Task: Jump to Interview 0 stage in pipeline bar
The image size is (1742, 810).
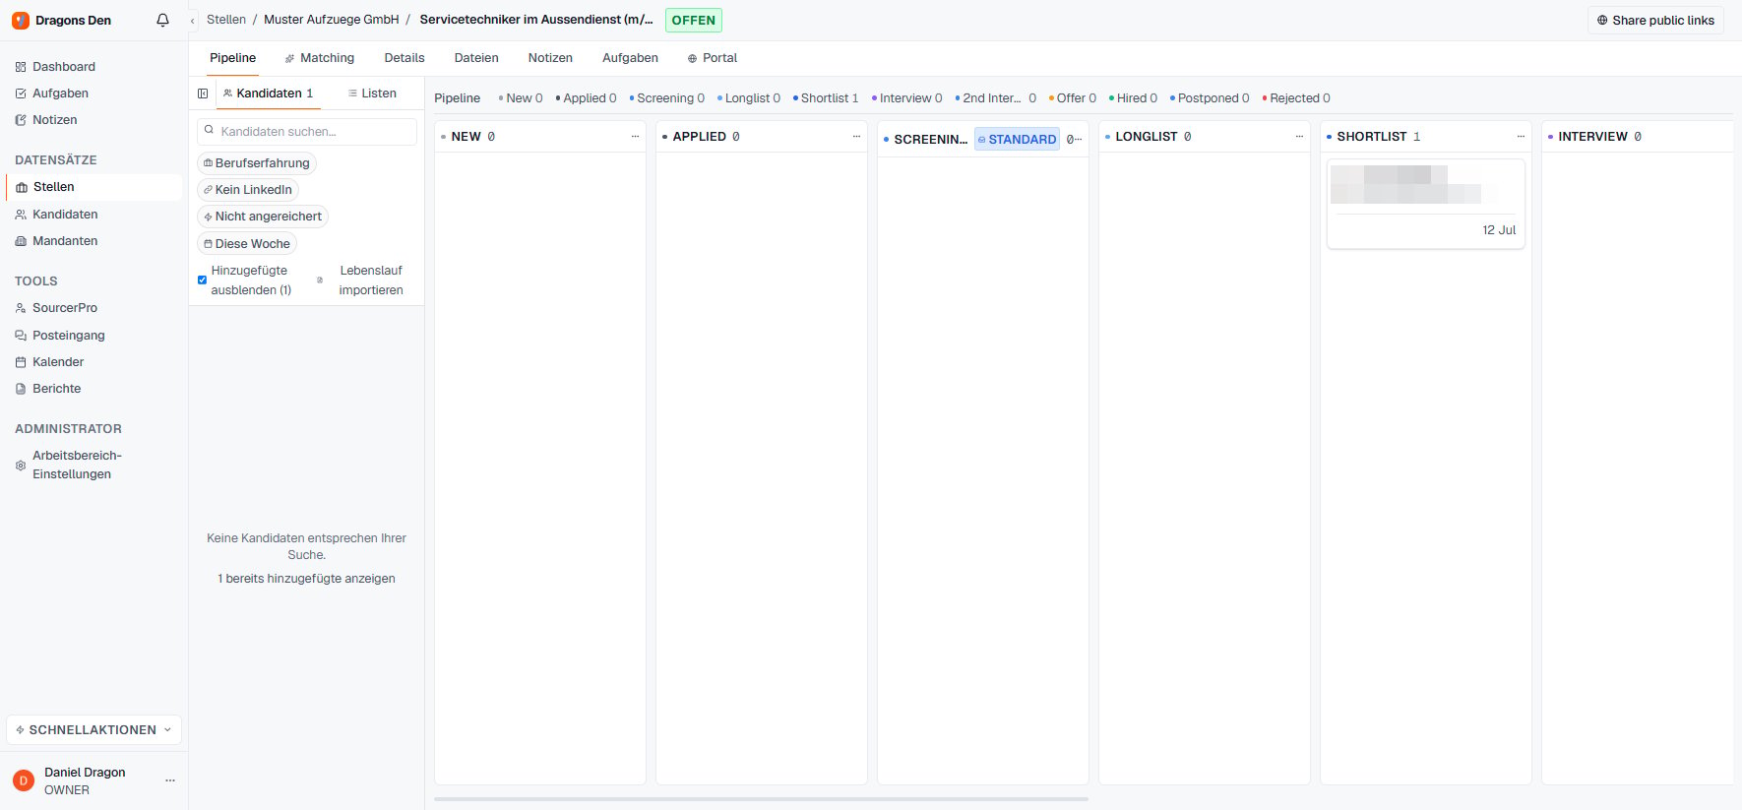Action: click(x=906, y=98)
